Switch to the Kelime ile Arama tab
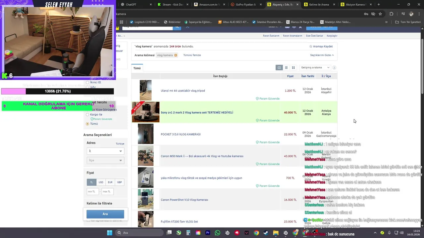This screenshot has height=238, width=424. (319, 5)
